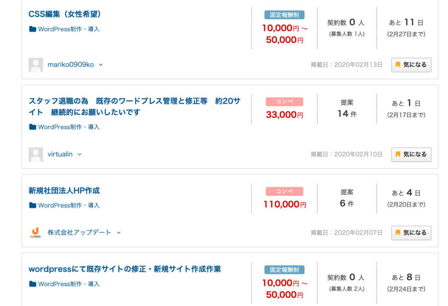The height and width of the screenshot is (306, 448).
Task: Expand the dropdown arrow beside virtualin
Action: tap(80, 155)
